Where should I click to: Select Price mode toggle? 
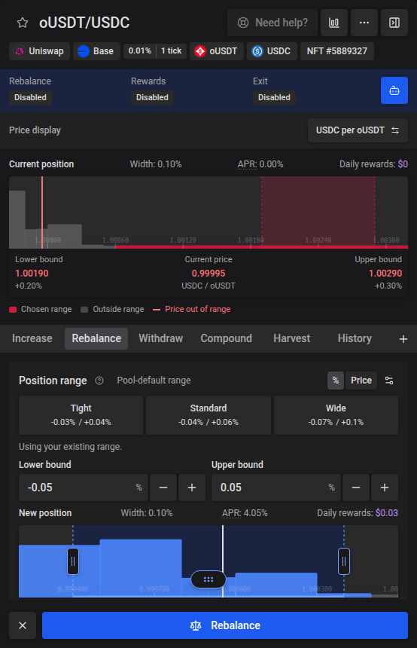pyautogui.click(x=361, y=381)
